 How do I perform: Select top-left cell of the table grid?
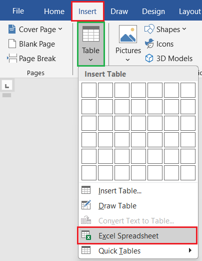point(89,90)
